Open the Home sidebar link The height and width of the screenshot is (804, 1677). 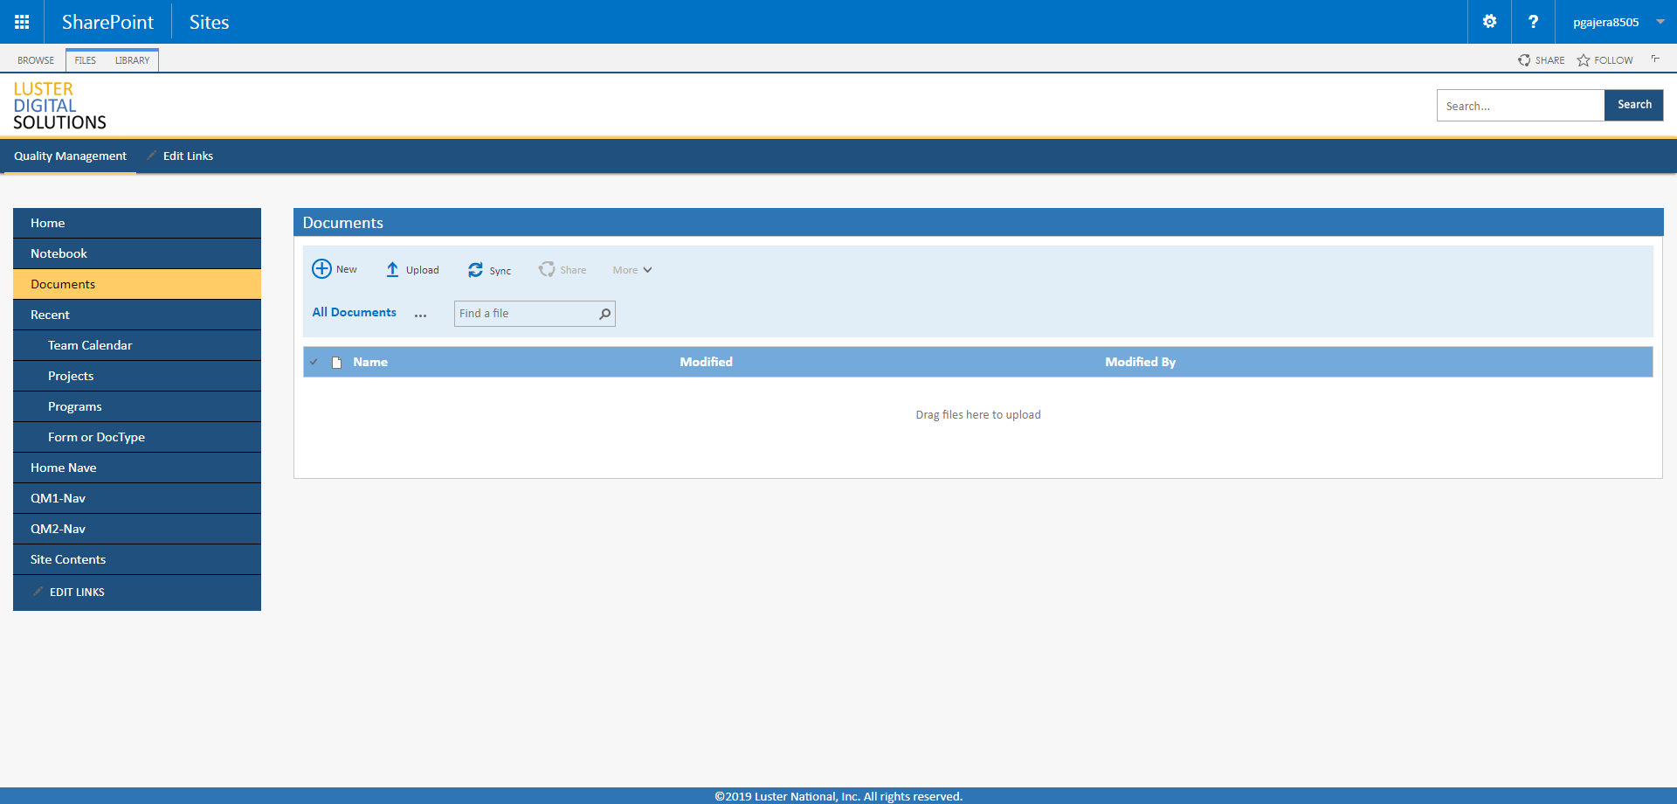pos(137,223)
